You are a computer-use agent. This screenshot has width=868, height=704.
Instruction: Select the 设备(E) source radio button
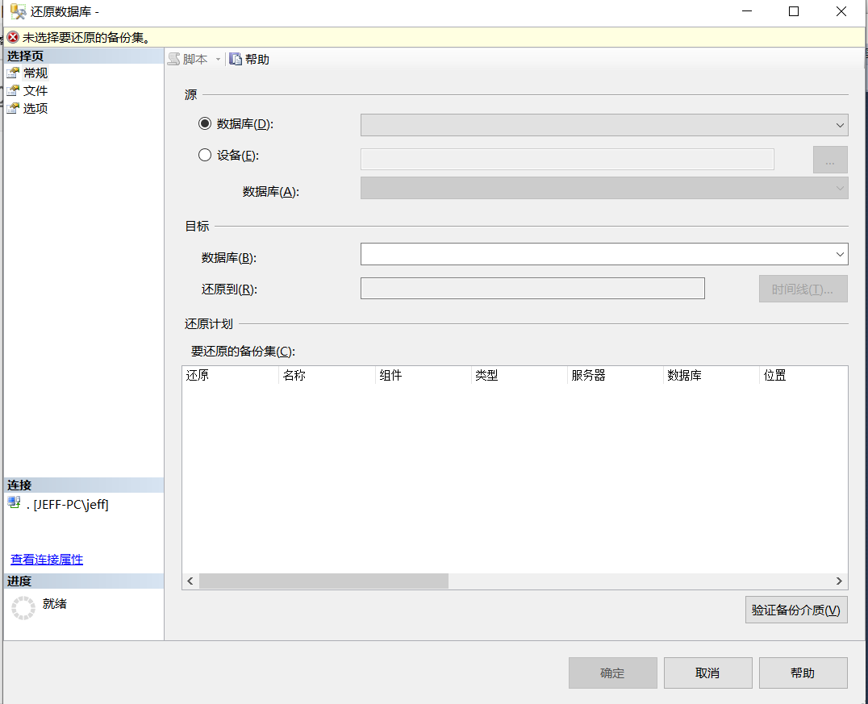205,155
